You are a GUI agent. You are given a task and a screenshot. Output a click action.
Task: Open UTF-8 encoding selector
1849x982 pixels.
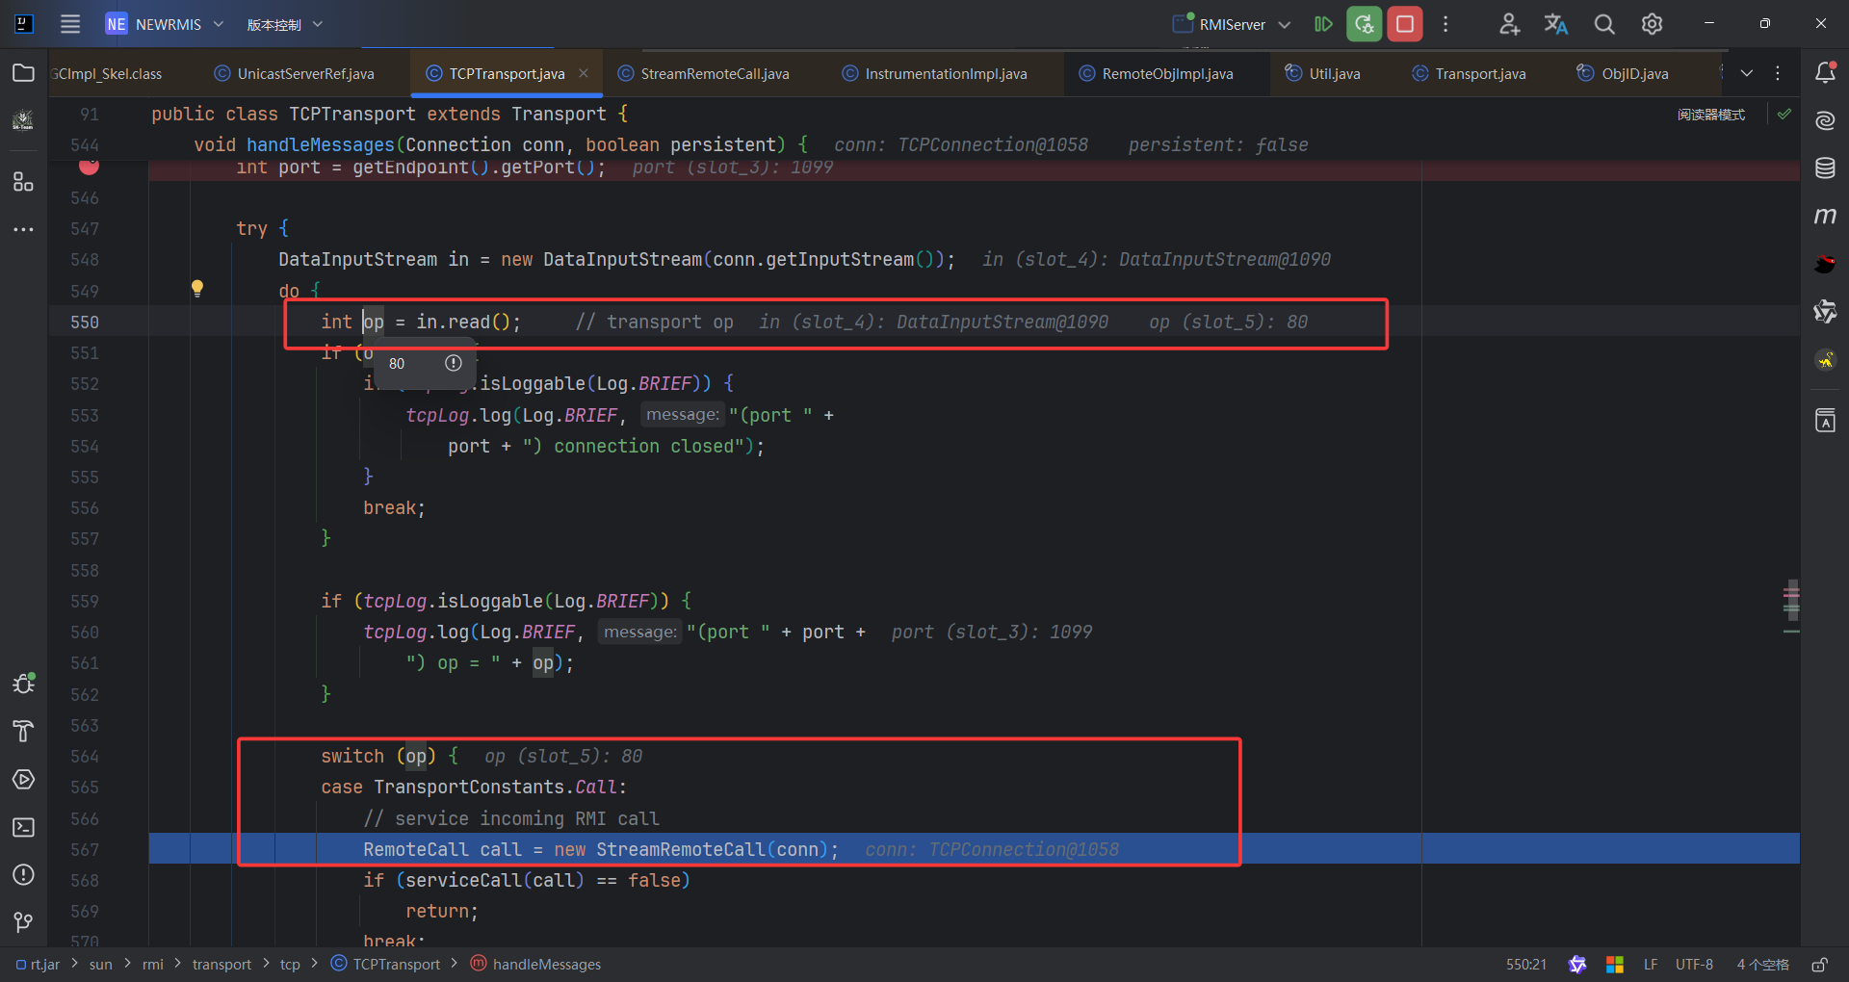1694,965
